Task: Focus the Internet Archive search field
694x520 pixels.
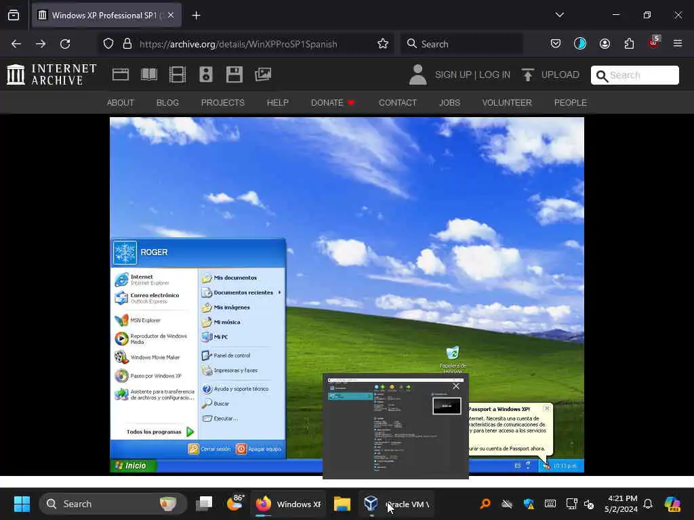Action: click(634, 75)
